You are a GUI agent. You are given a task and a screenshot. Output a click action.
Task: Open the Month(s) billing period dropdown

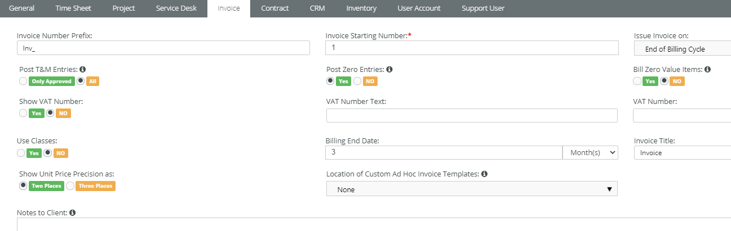click(590, 153)
